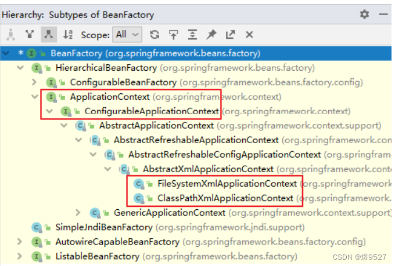Select GenericApplicationContext class row
This screenshot has height=266, width=395.
coord(196,213)
